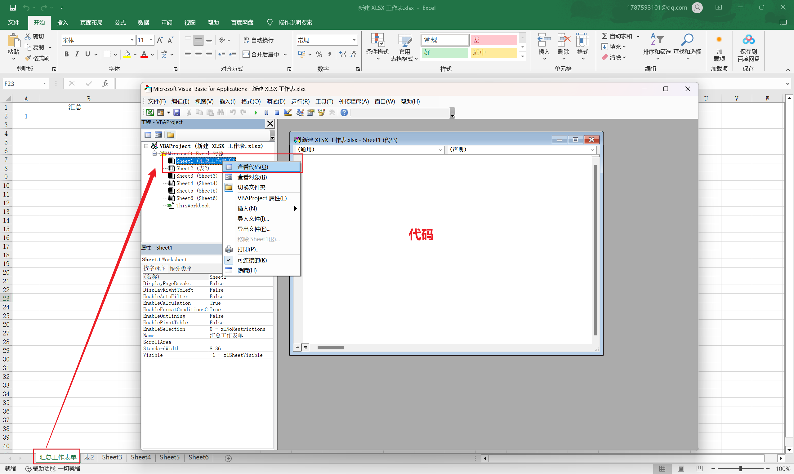
Task: Select the ThisWorkbook tree item
Action: click(193, 206)
